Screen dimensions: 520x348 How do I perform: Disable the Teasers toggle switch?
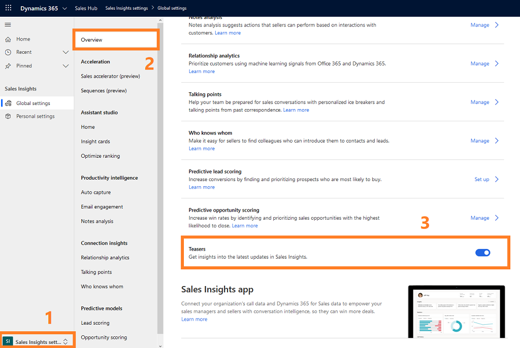tap(482, 252)
